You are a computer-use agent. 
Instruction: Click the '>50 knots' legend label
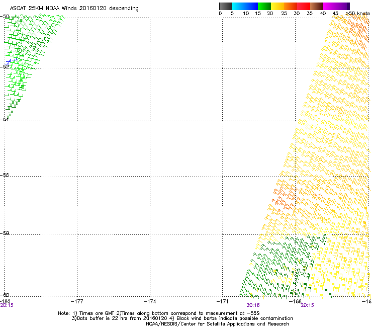(357, 14)
